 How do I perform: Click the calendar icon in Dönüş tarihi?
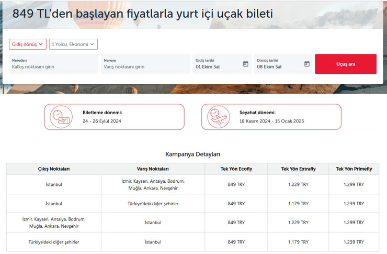click(307, 64)
